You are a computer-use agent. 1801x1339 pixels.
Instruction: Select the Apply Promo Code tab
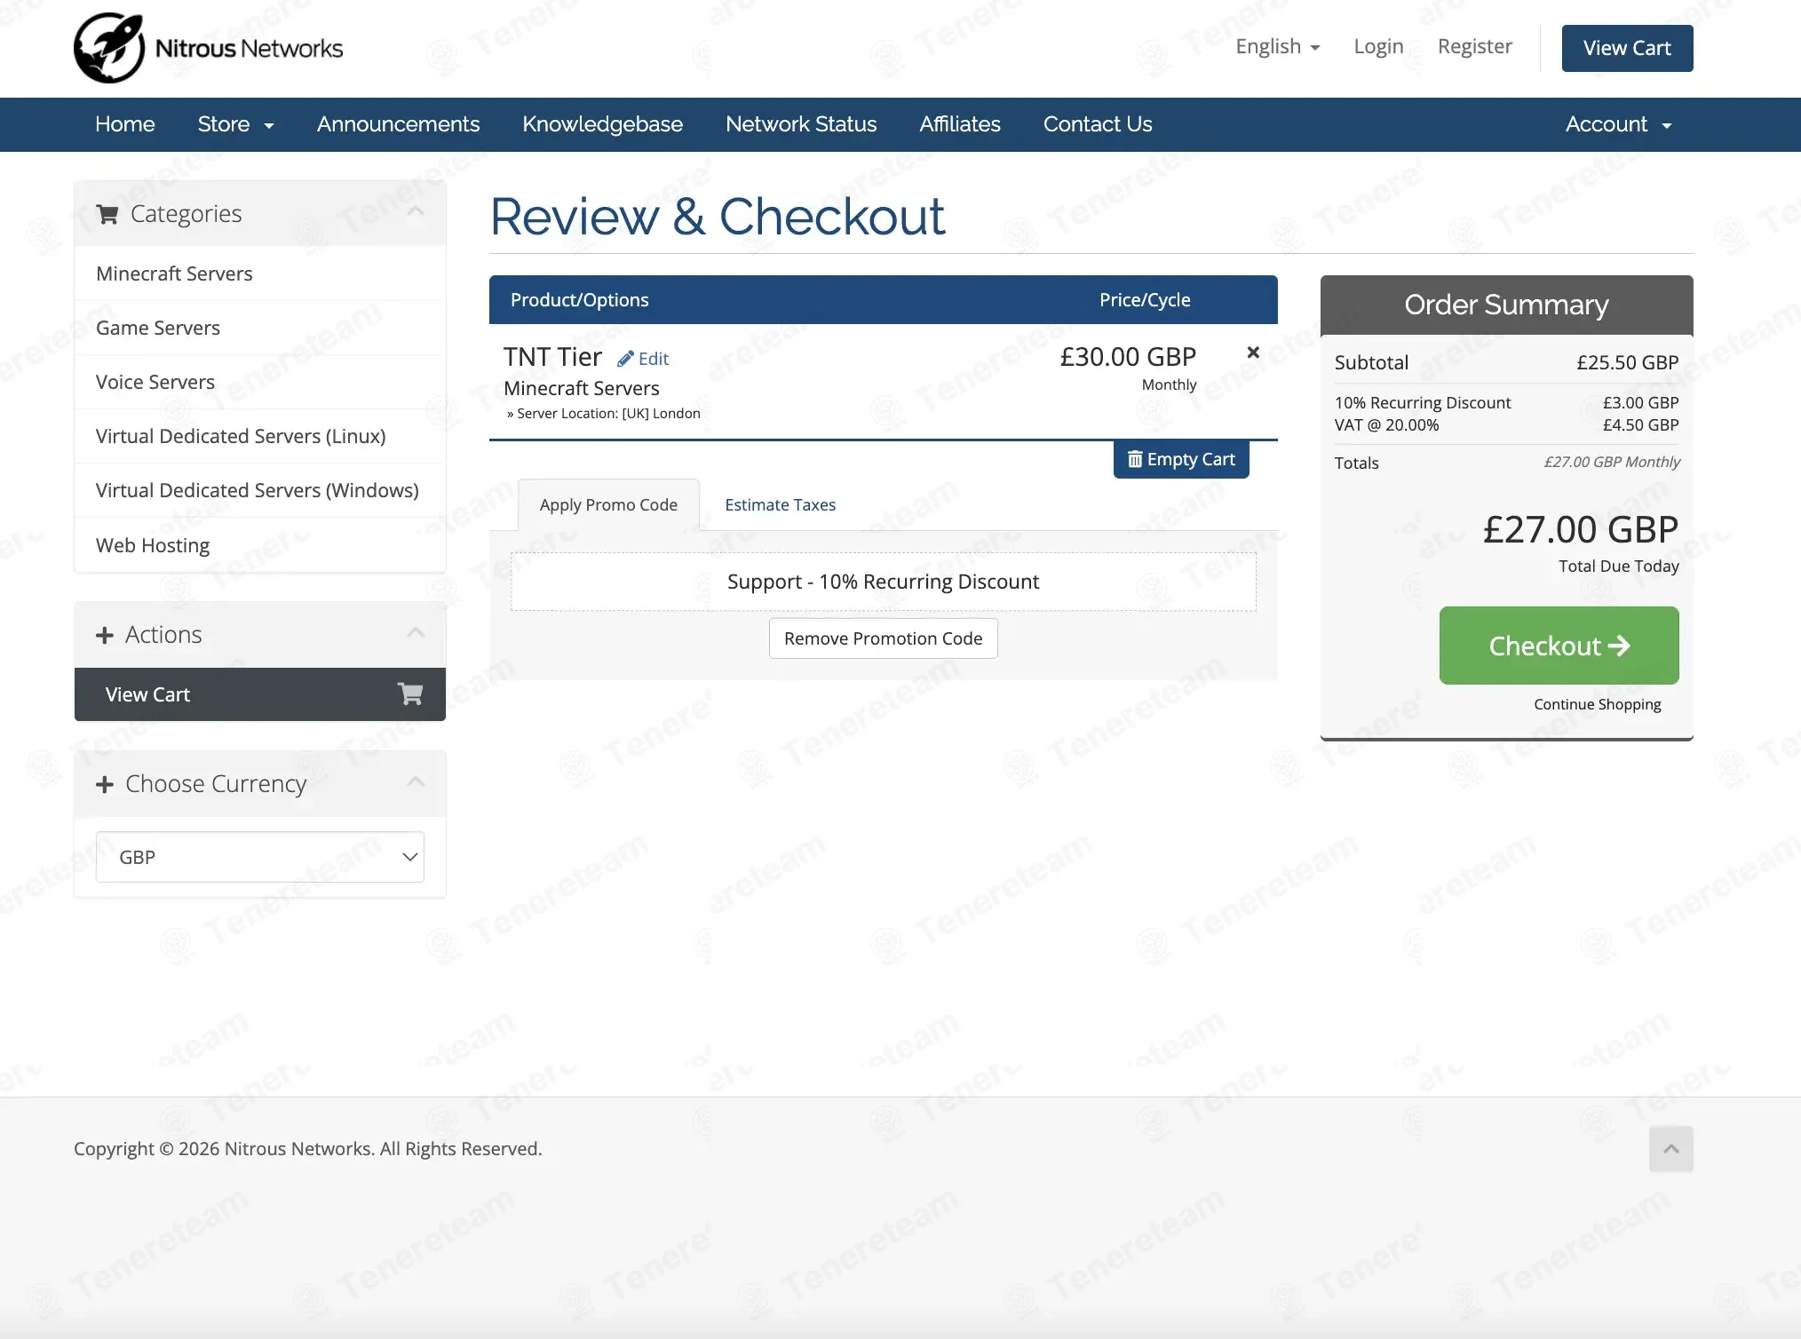(608, 504)
